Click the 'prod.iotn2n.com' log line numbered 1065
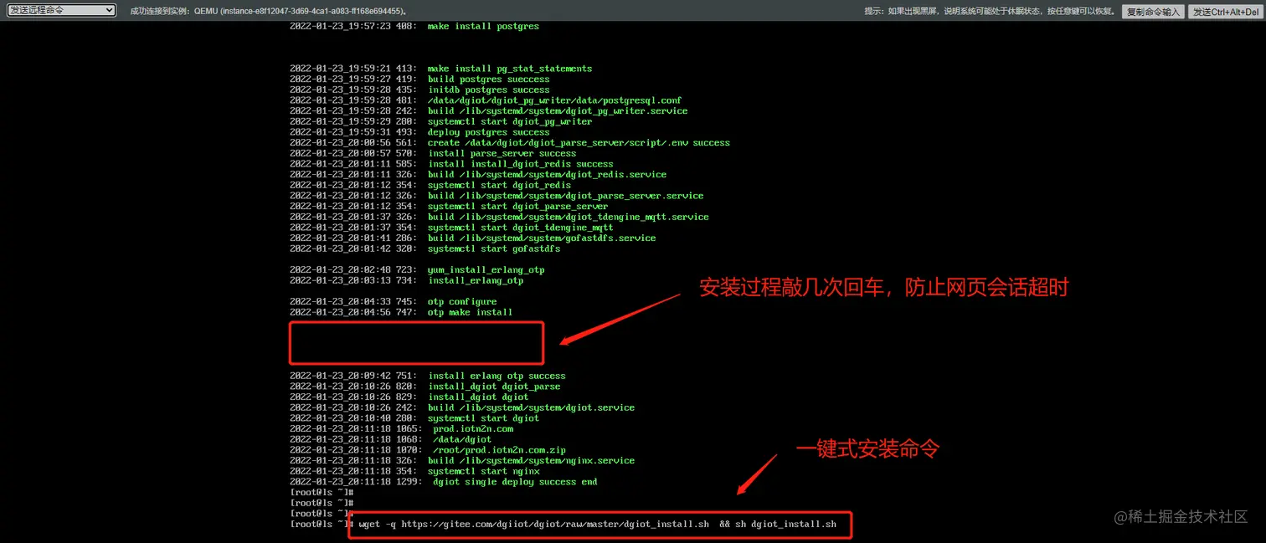Viewport: 1266px width, 543px height. [x=402, y=429]
